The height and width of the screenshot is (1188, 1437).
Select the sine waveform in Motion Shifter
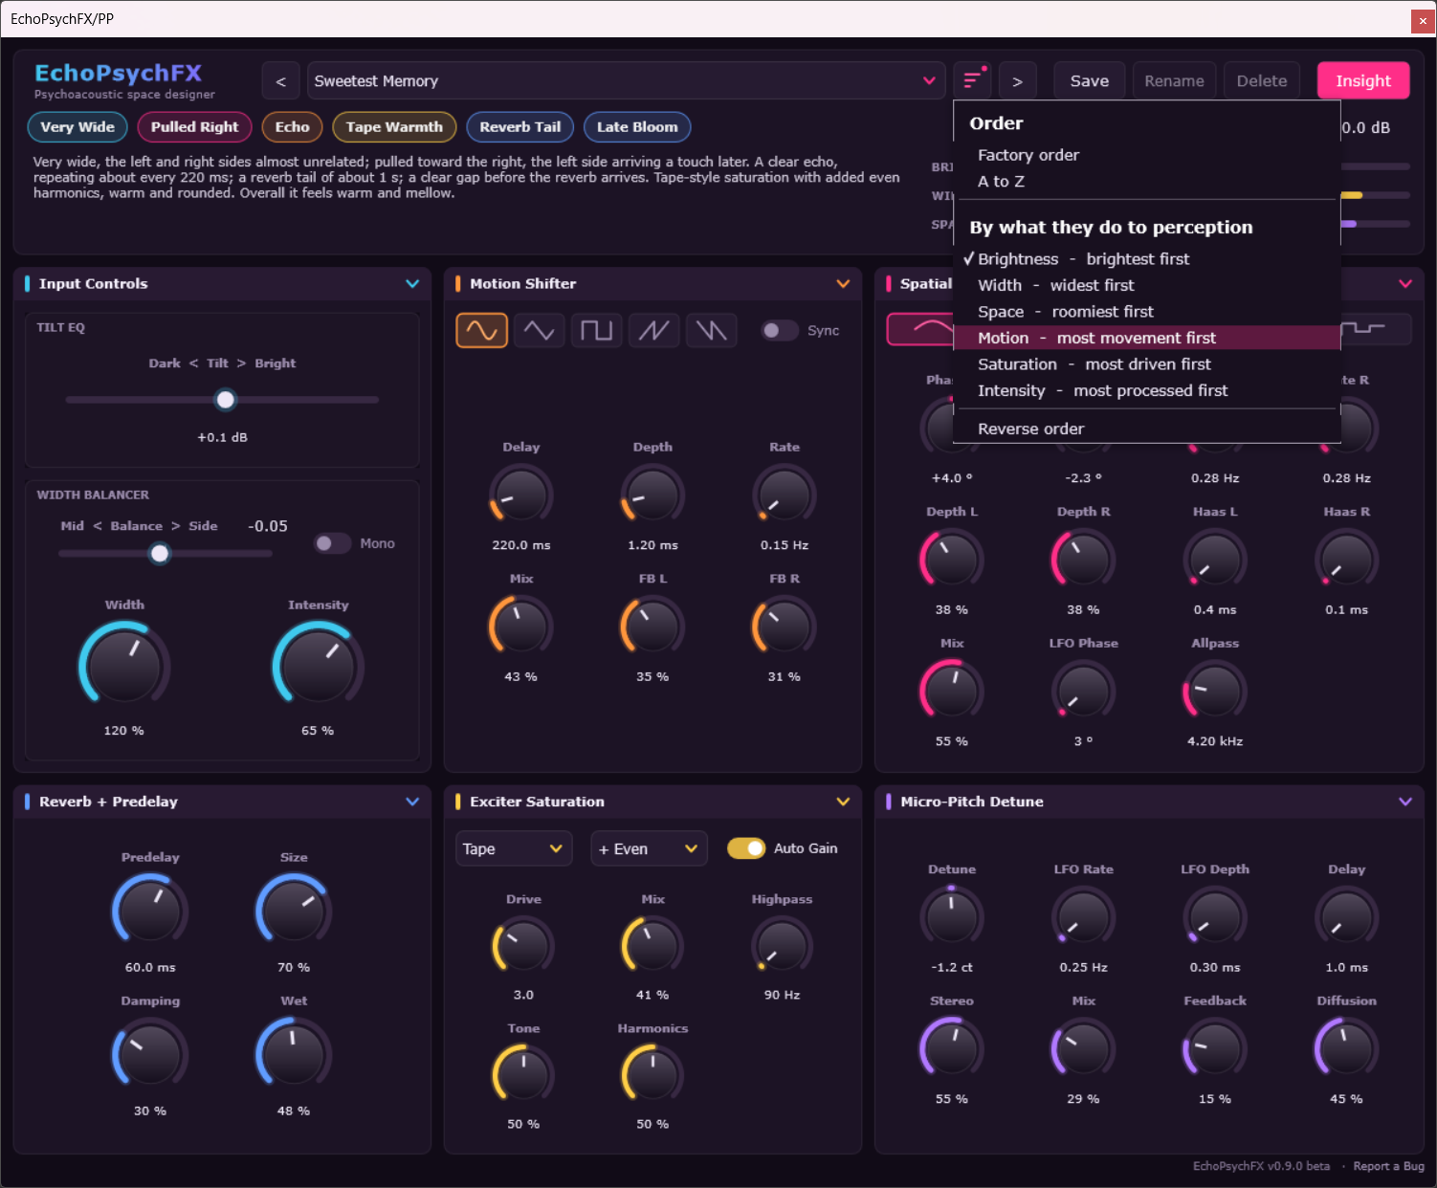pyautogui.click(x=481, y=331)
